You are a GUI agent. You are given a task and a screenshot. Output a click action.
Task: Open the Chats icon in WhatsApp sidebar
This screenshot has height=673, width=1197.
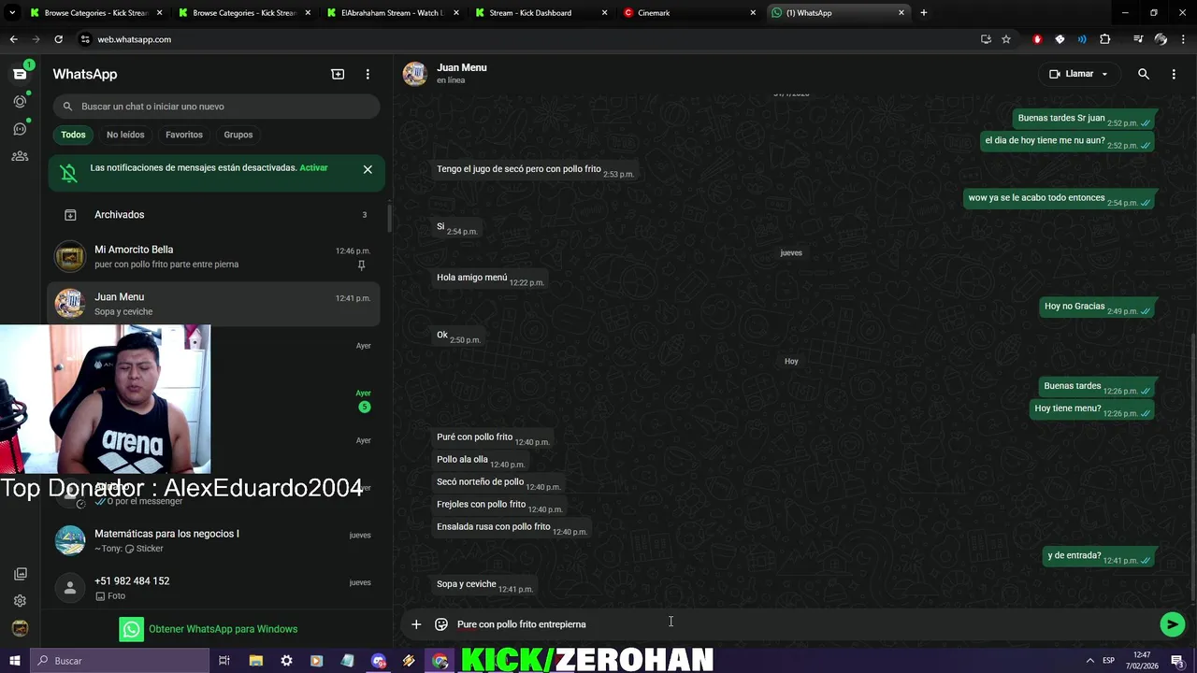click(20, 74)
